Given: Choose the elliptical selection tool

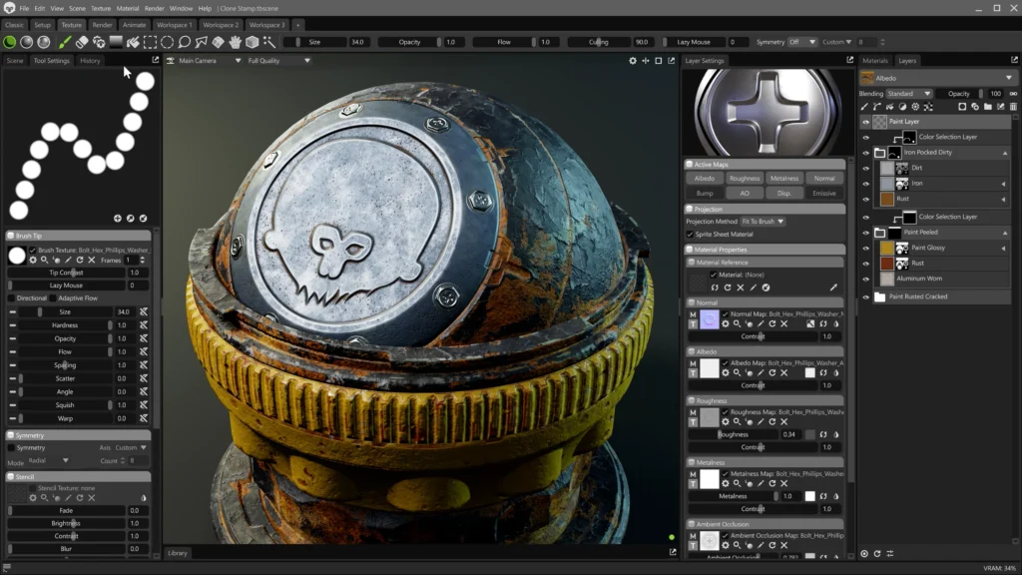Looking at the screenshot, I should pos(167,42).
